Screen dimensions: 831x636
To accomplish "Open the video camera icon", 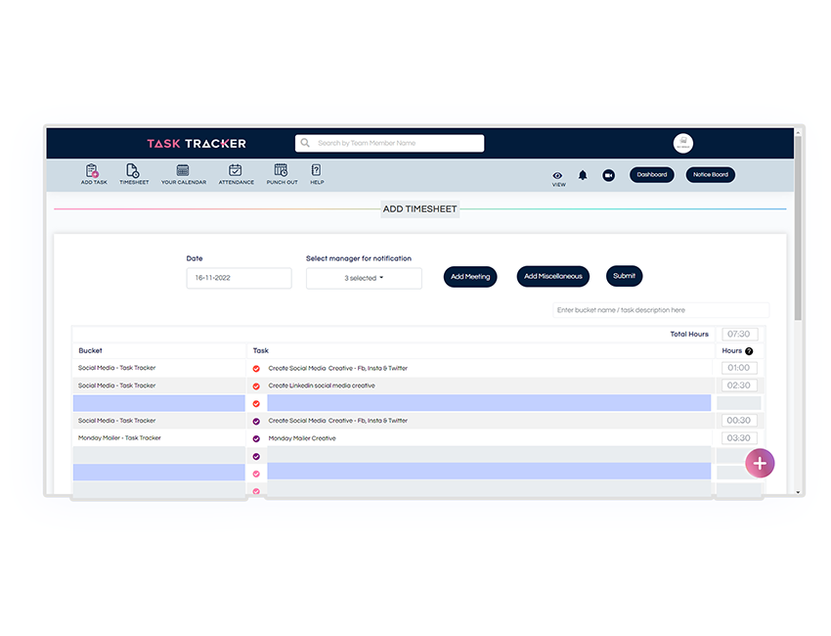I will [x=608, y=175].
